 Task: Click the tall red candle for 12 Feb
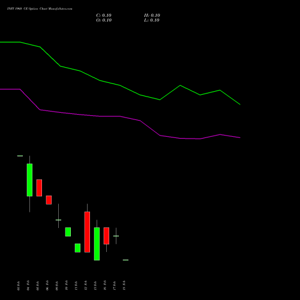[87, 232]
